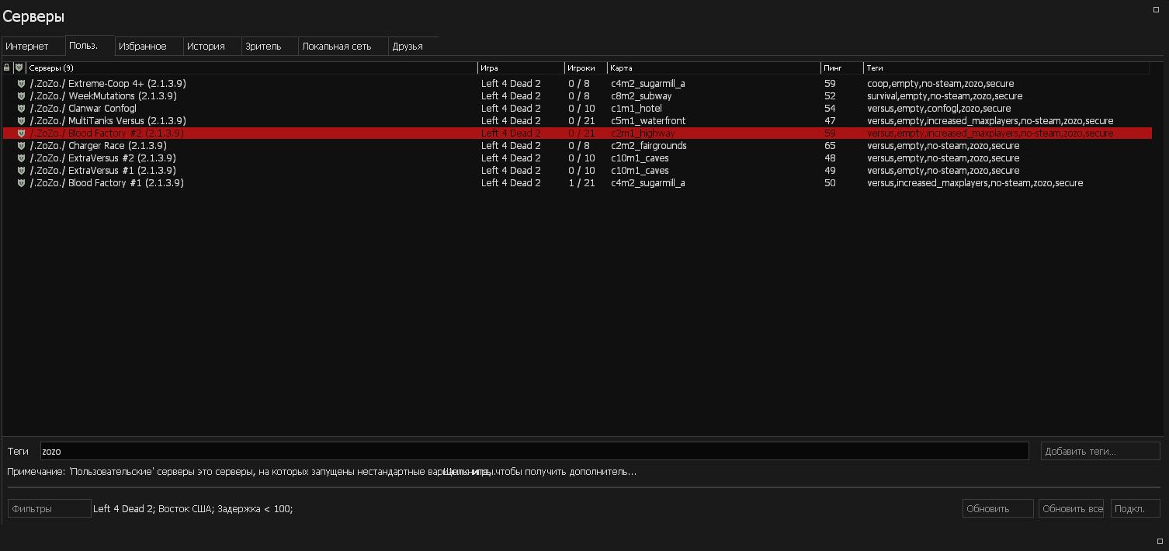The height and width of the screenshot is (551, 1169).
Task: Open the Локальная сеть tab
Action: point(342,46)
